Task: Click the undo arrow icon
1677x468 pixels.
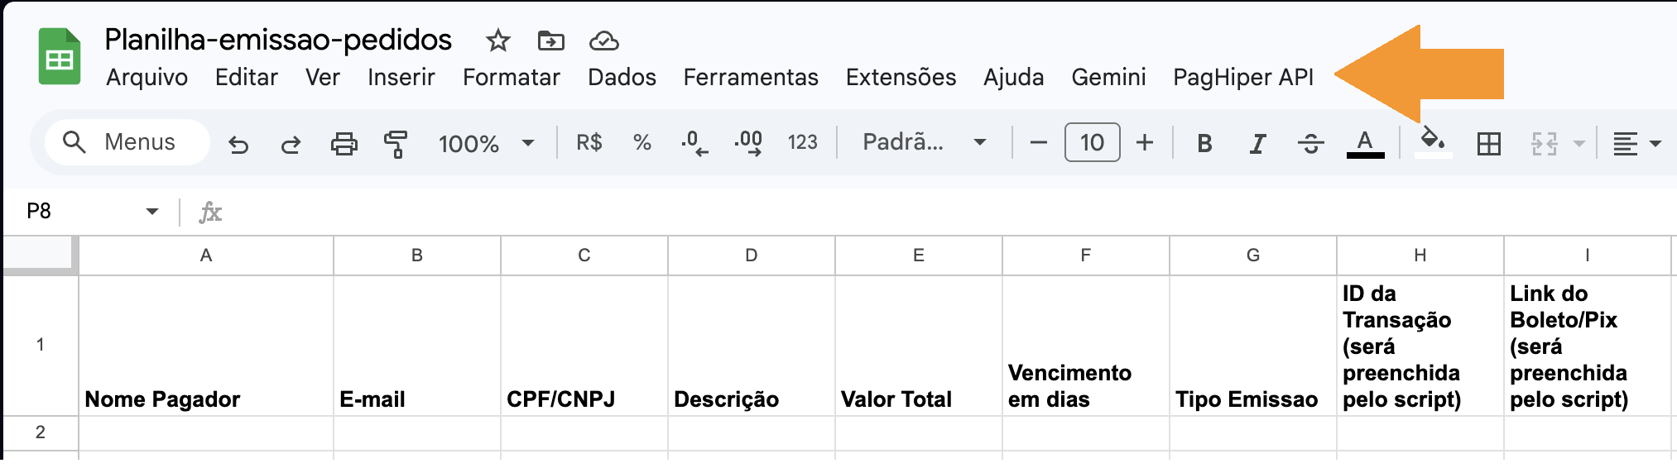Action: [238, 144]
